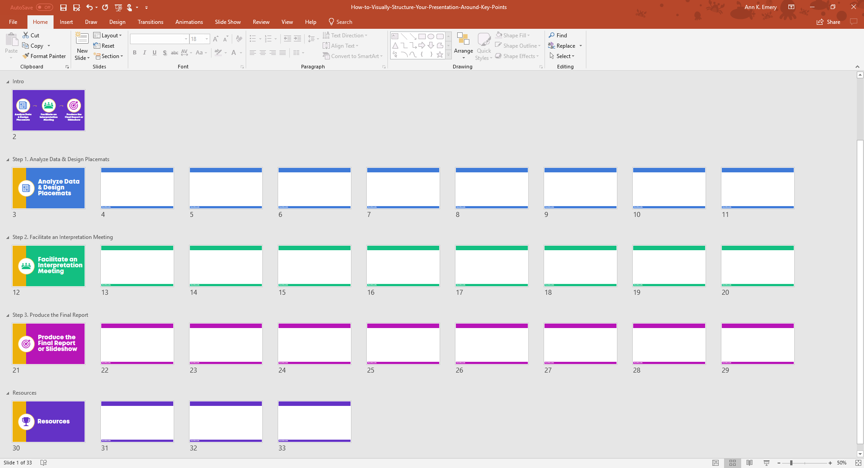Start Slide Show from the status bar icon
Viewport: 864px width, 468px height.
[x=765, y=463]
